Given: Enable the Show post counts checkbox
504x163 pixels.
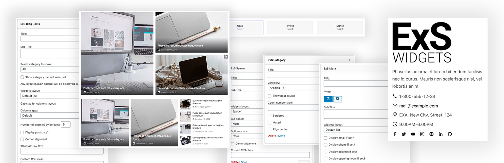Looking at the screenshot, I should point(270,96).
